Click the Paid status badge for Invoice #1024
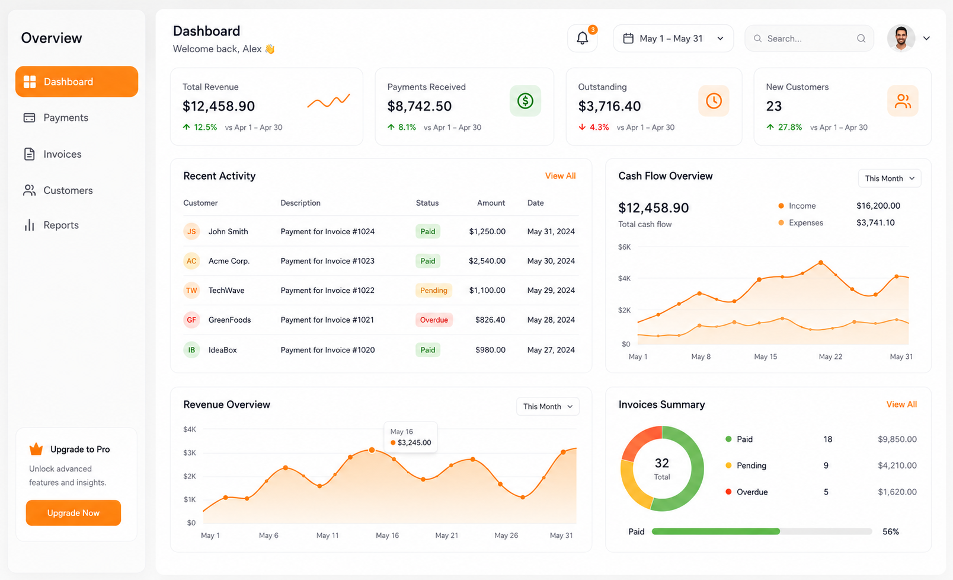This screenshot has height=580, width=953. click(428, 232)
